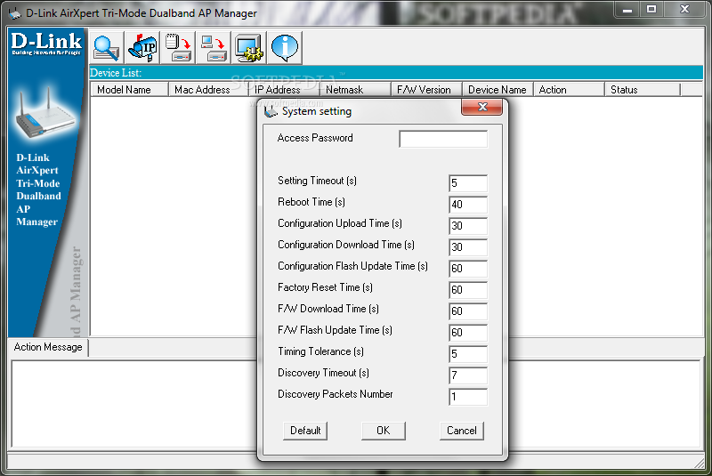Confirm settings with the OK button
Viewport: 712px width, 476px height.
point(384,431)
